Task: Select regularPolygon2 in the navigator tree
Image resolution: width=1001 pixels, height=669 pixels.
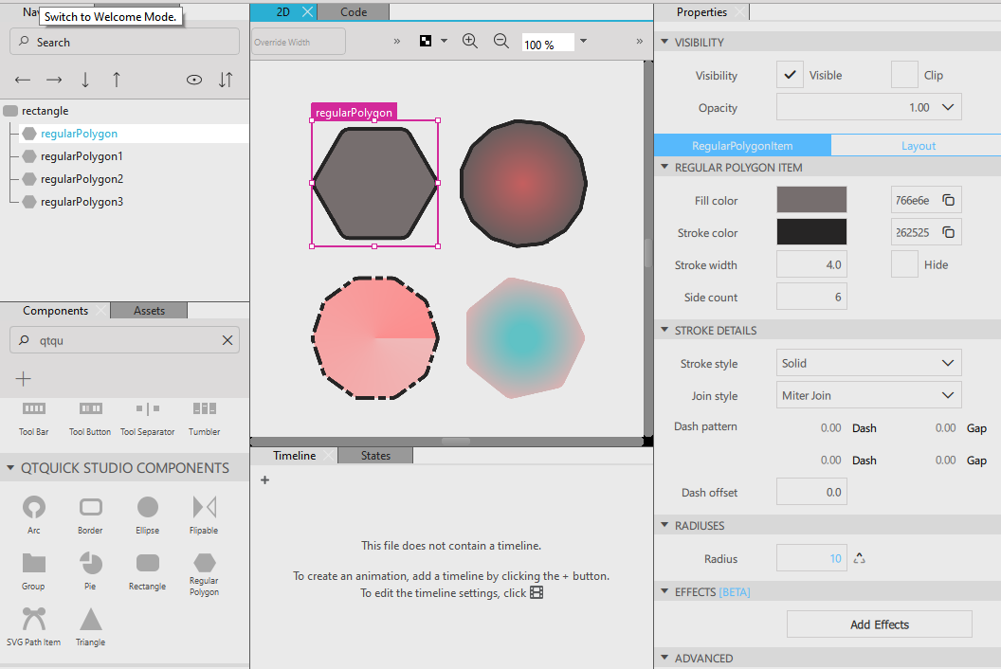Action: click(x=82, y=179)
